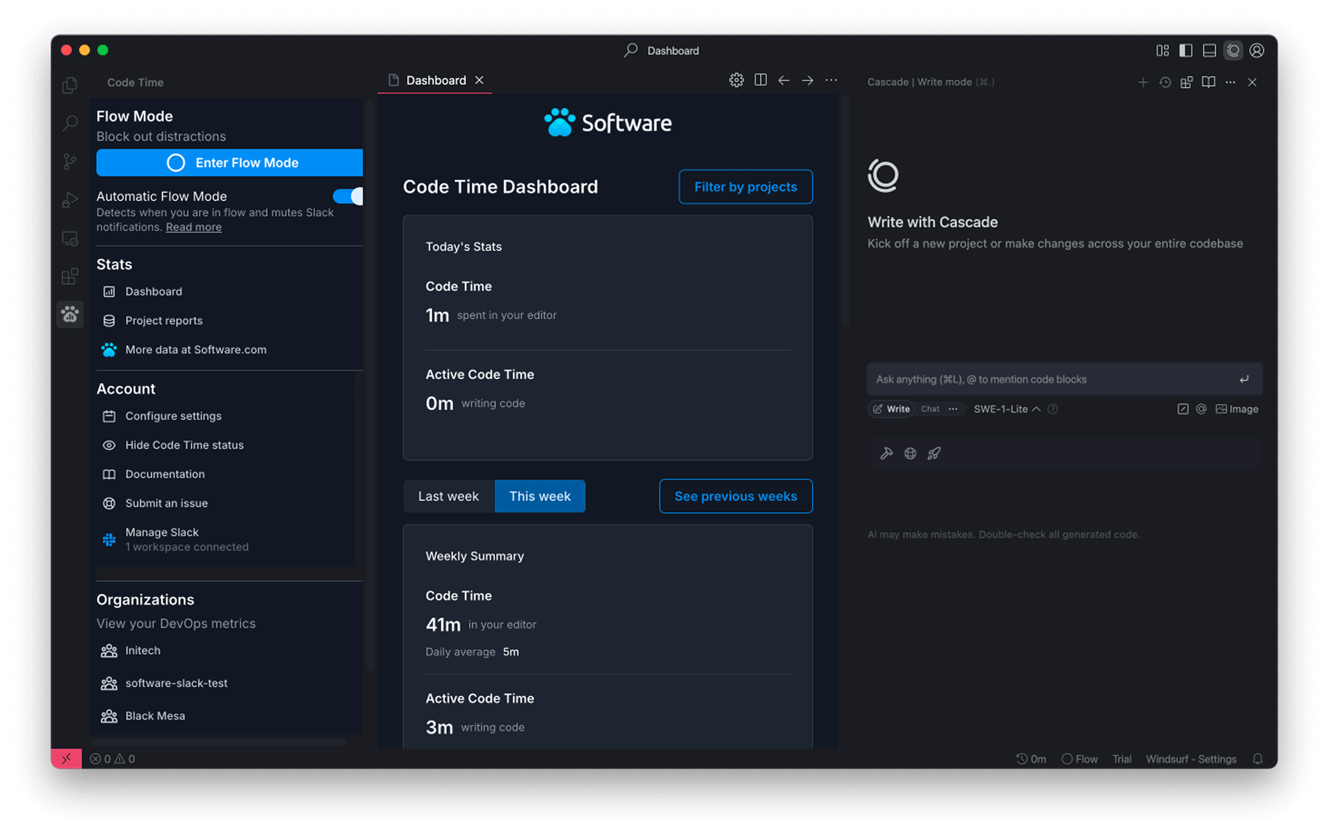Open Cascade conversation history clock icon

1165,82
